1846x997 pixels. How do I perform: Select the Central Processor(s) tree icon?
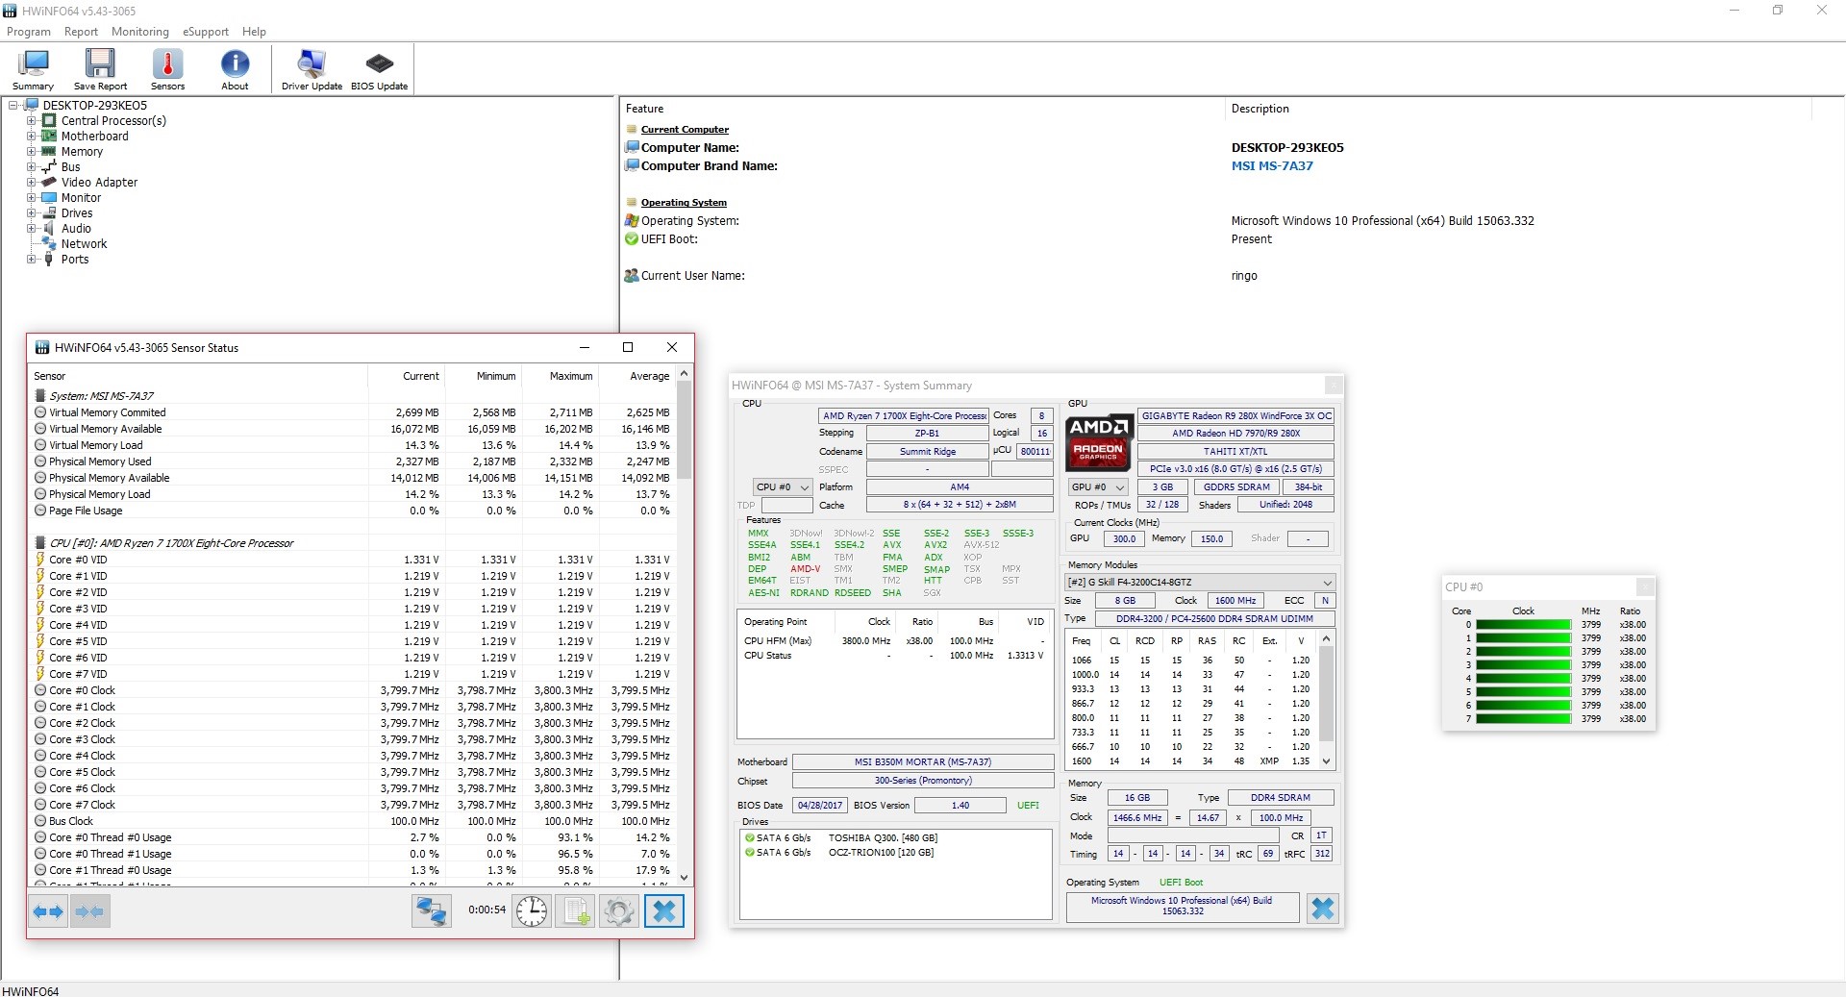[x=49, y=121]
